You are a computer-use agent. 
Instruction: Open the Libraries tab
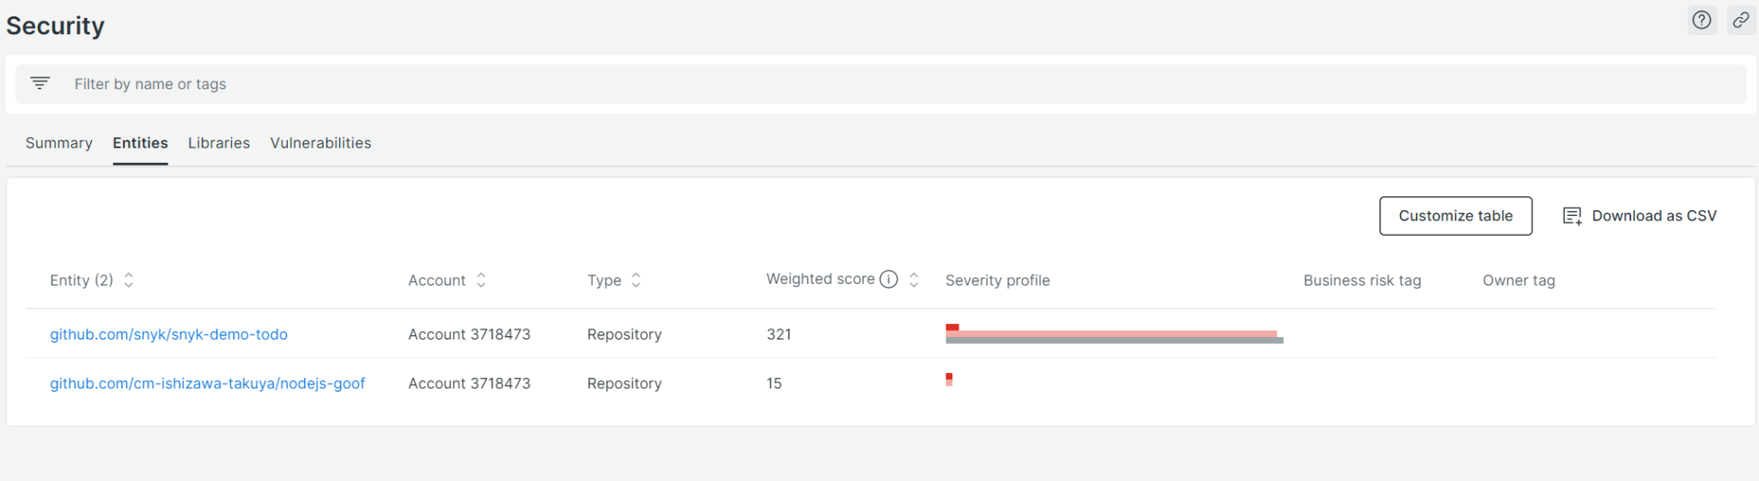pyautogui.click(x=219, y=143)
